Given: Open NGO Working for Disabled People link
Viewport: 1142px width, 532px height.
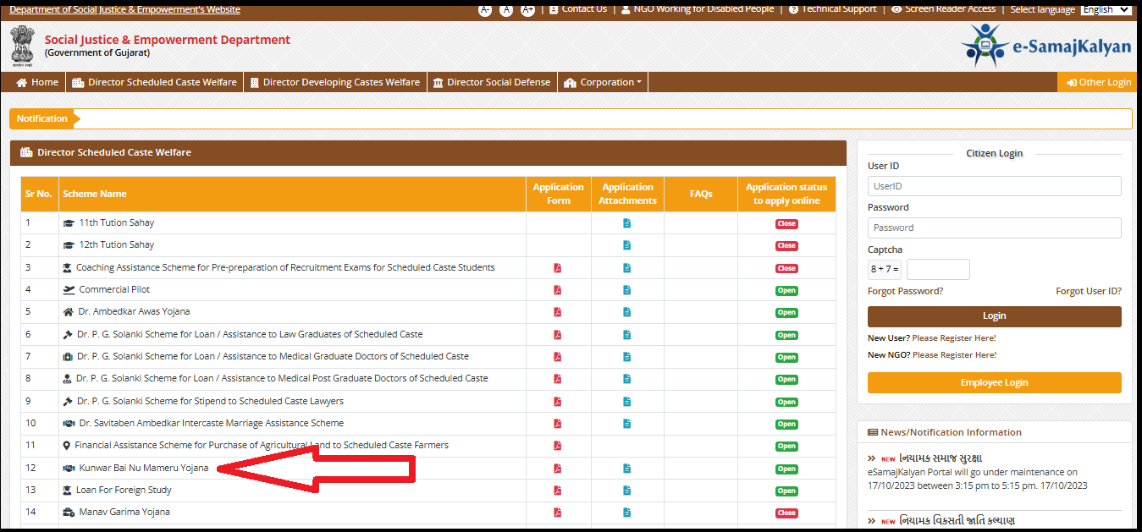Looking at the screenshot, I should pyautogui.click(x=698, y=8).
